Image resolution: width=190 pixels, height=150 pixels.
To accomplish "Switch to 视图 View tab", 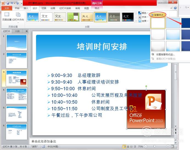I will [86, 8].
